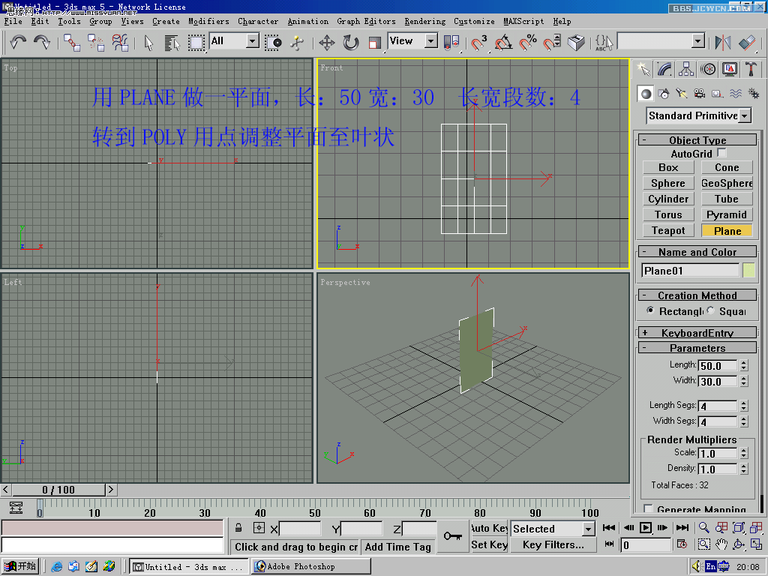Viewport: 768px width, 576px height.
Task: Enable the AutoGrid checkbox
Action: [x=721, y=153]
